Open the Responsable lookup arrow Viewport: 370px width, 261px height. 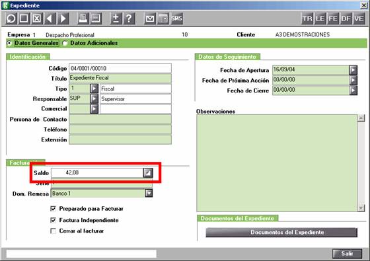click(94, 98)
